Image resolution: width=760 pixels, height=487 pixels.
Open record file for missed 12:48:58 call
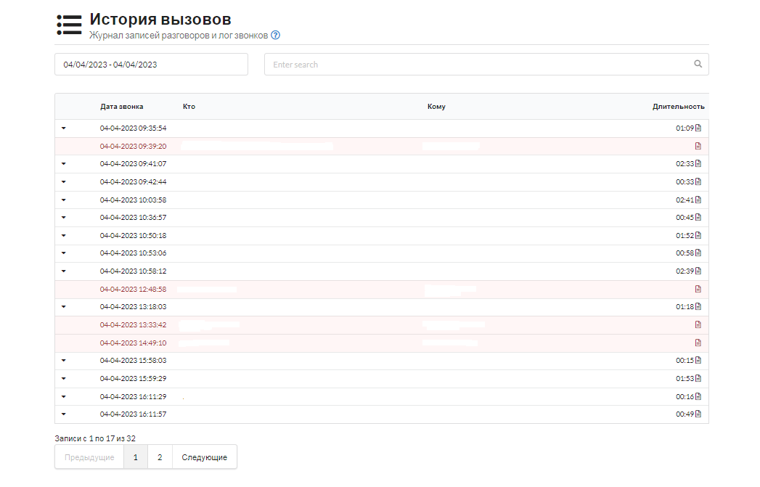(x=698, y=289)
